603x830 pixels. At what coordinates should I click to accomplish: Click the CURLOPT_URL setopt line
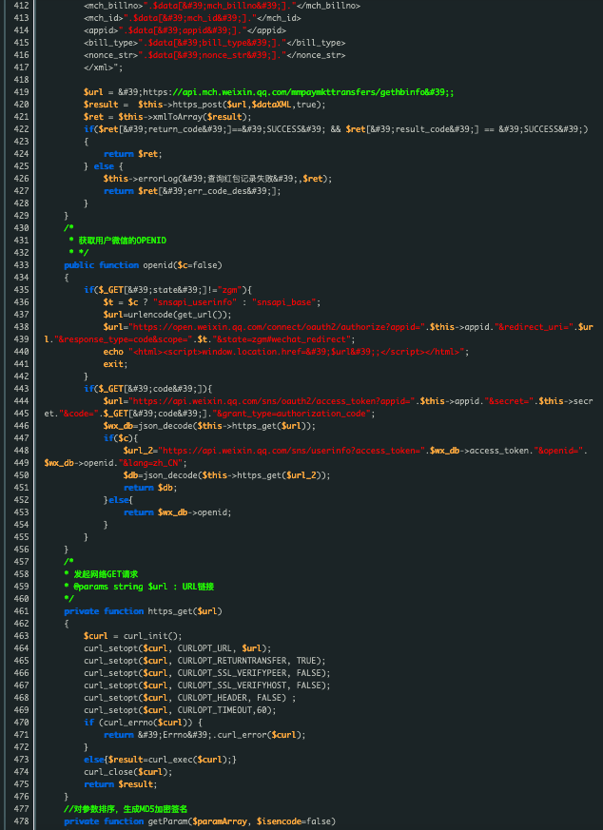(177, 648)
